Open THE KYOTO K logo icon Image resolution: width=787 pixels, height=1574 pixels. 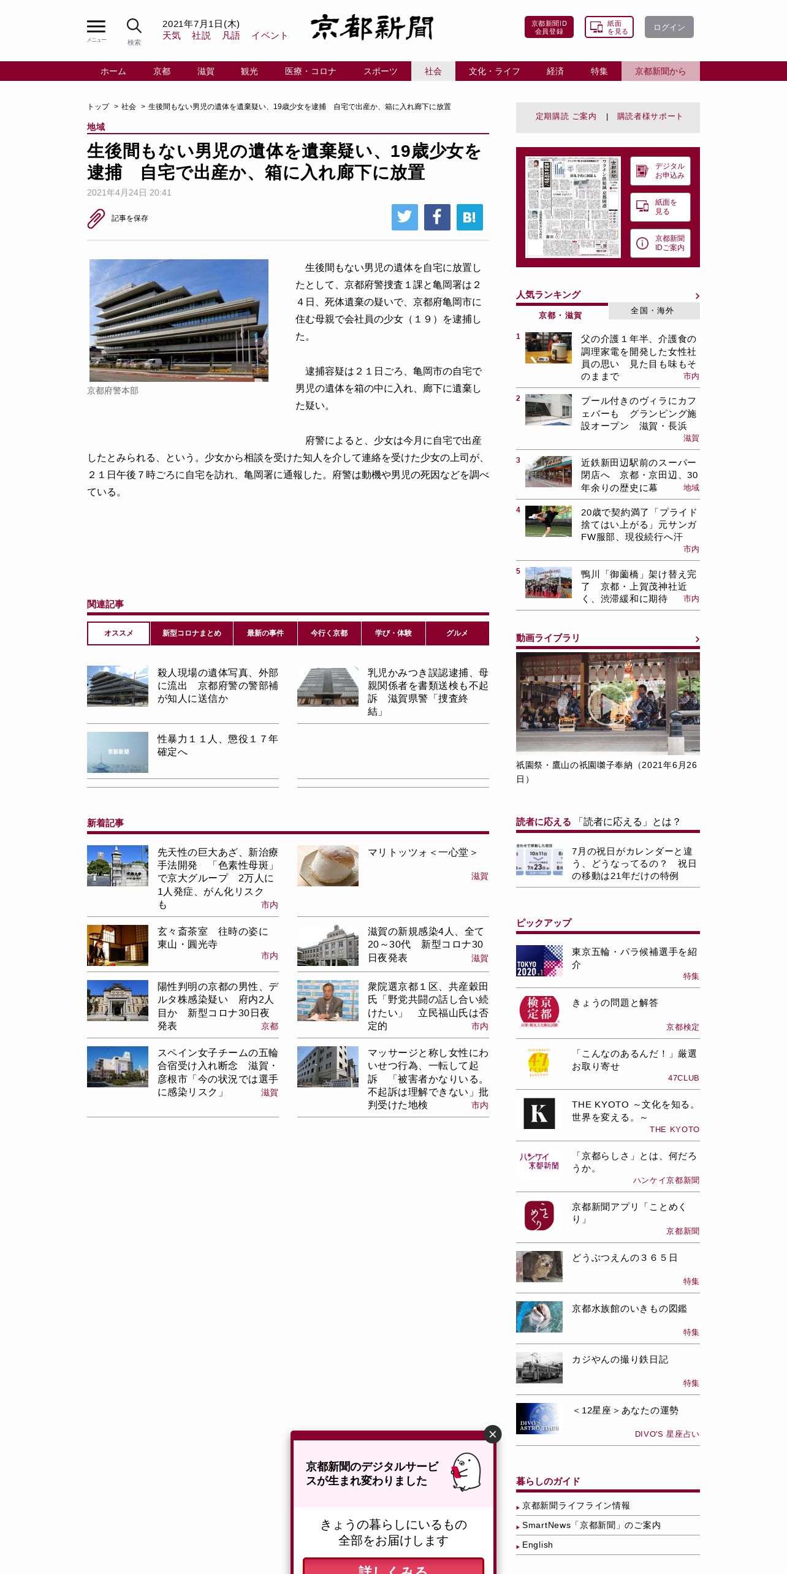click(539, 1114)
